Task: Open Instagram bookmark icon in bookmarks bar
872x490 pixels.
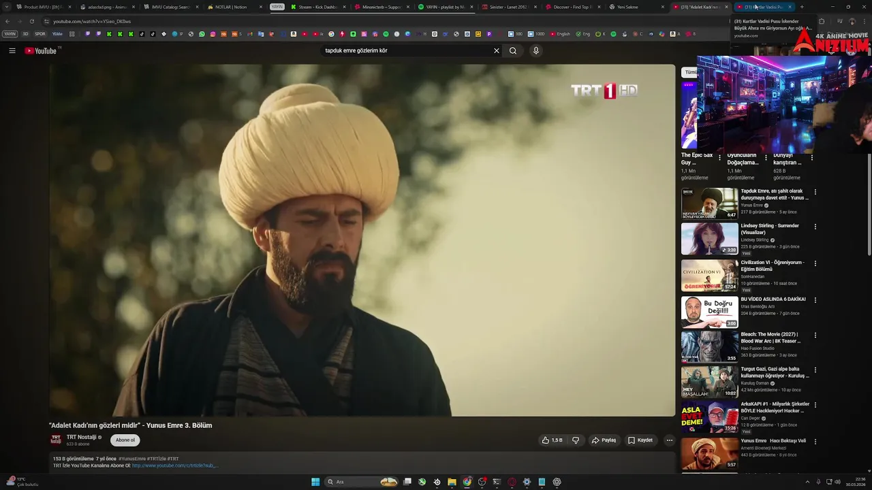Action: [213, 34]
